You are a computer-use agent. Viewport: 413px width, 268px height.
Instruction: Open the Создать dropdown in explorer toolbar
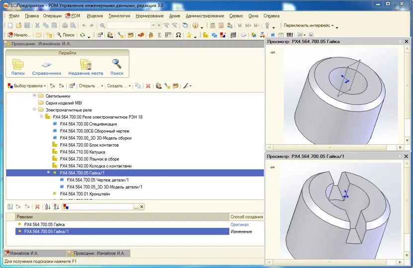[119, 86]
